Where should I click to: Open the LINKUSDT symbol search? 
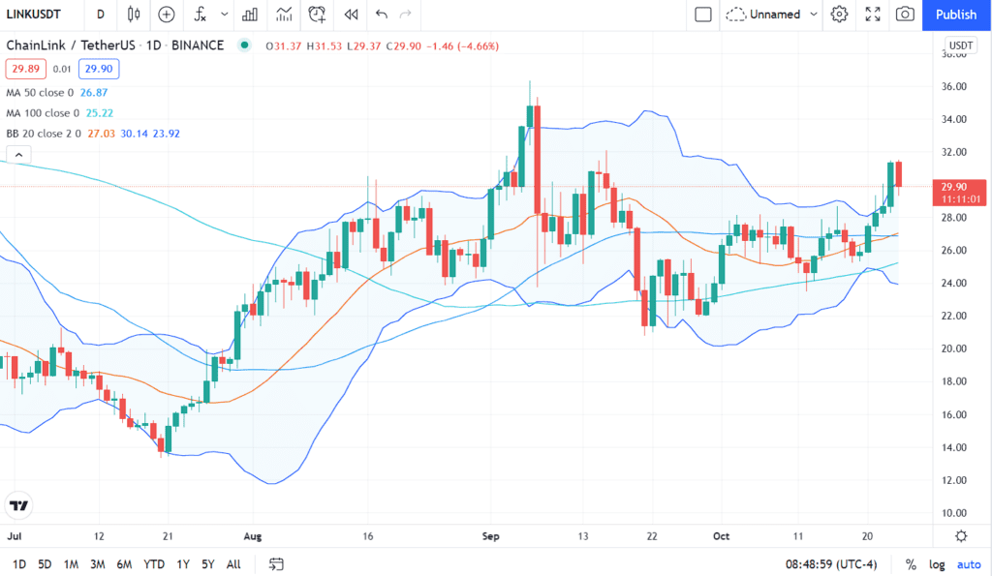point(34,14)
